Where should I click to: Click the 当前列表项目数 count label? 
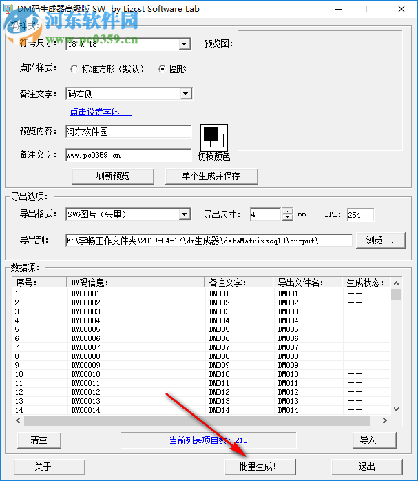pos(209,440)
